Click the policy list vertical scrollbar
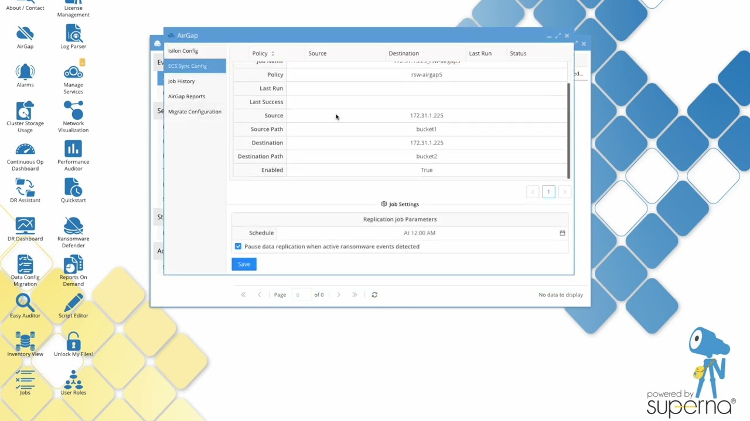 568,130
